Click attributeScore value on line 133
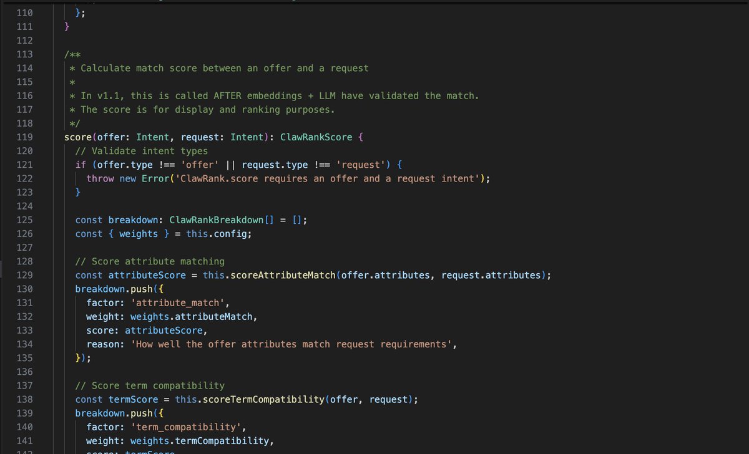Image resolution: width=749 pixels, height=454 pixels. 165,330
